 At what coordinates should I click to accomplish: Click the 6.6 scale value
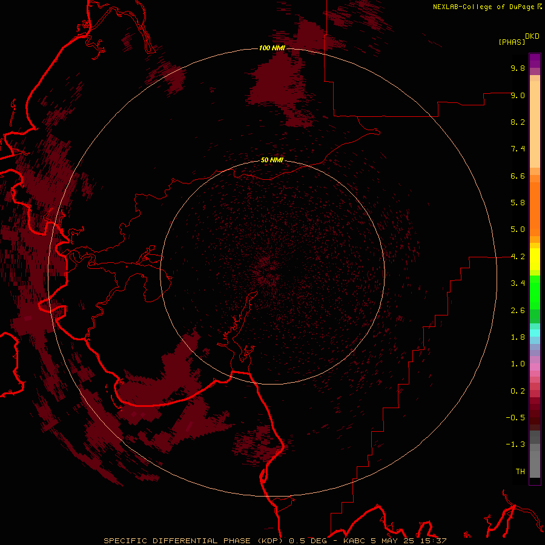coord(518,176)
